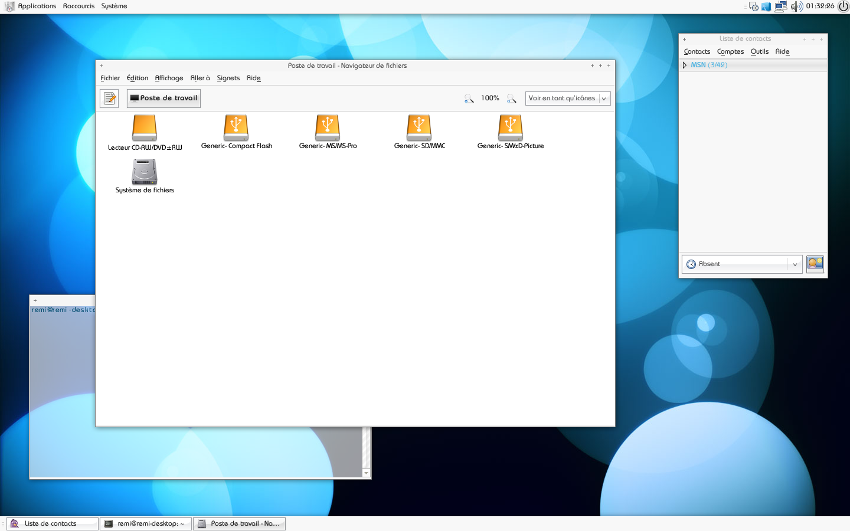Click the chat status tray icon
The height and width of the screenshot is (531, 850).
click(x=753, y=6)
